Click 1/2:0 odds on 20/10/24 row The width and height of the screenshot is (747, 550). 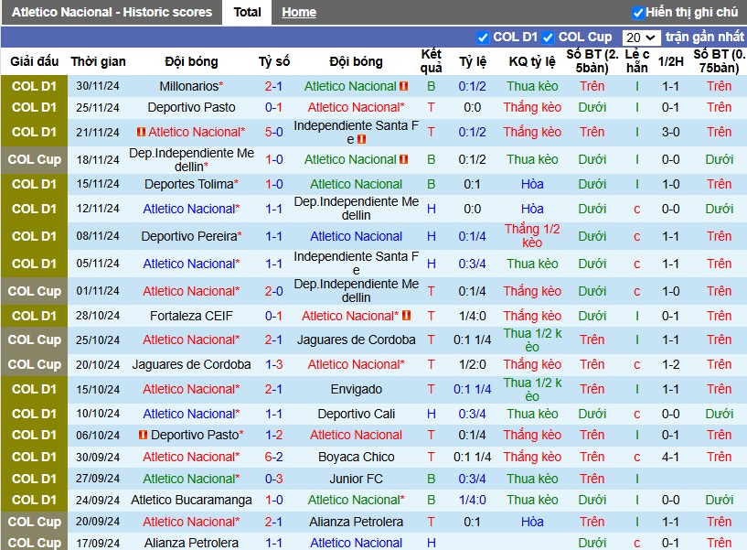point(472,364)
